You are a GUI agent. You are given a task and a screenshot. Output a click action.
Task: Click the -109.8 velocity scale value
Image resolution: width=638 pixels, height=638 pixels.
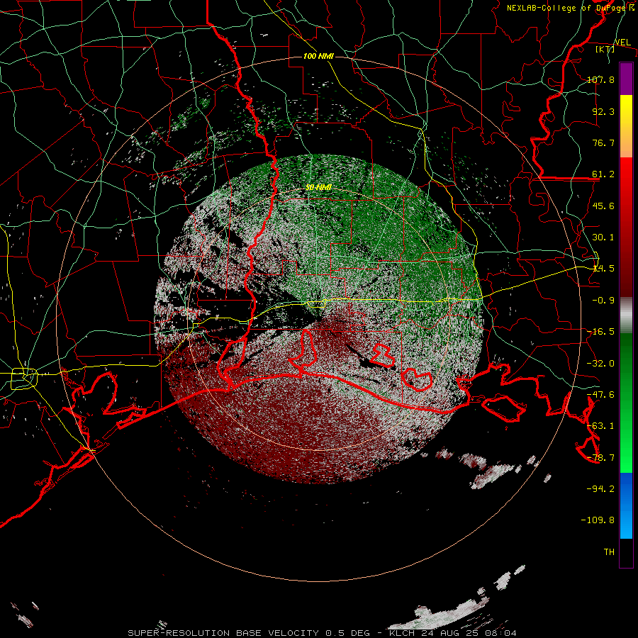coord(598,520)
